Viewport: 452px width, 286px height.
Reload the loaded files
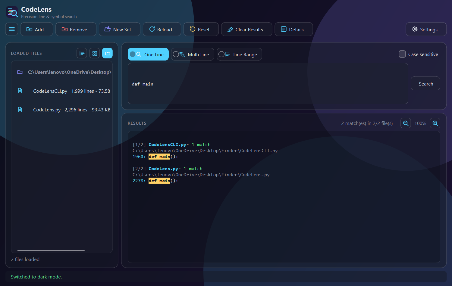pyautogui.click(x=162, y=29)
